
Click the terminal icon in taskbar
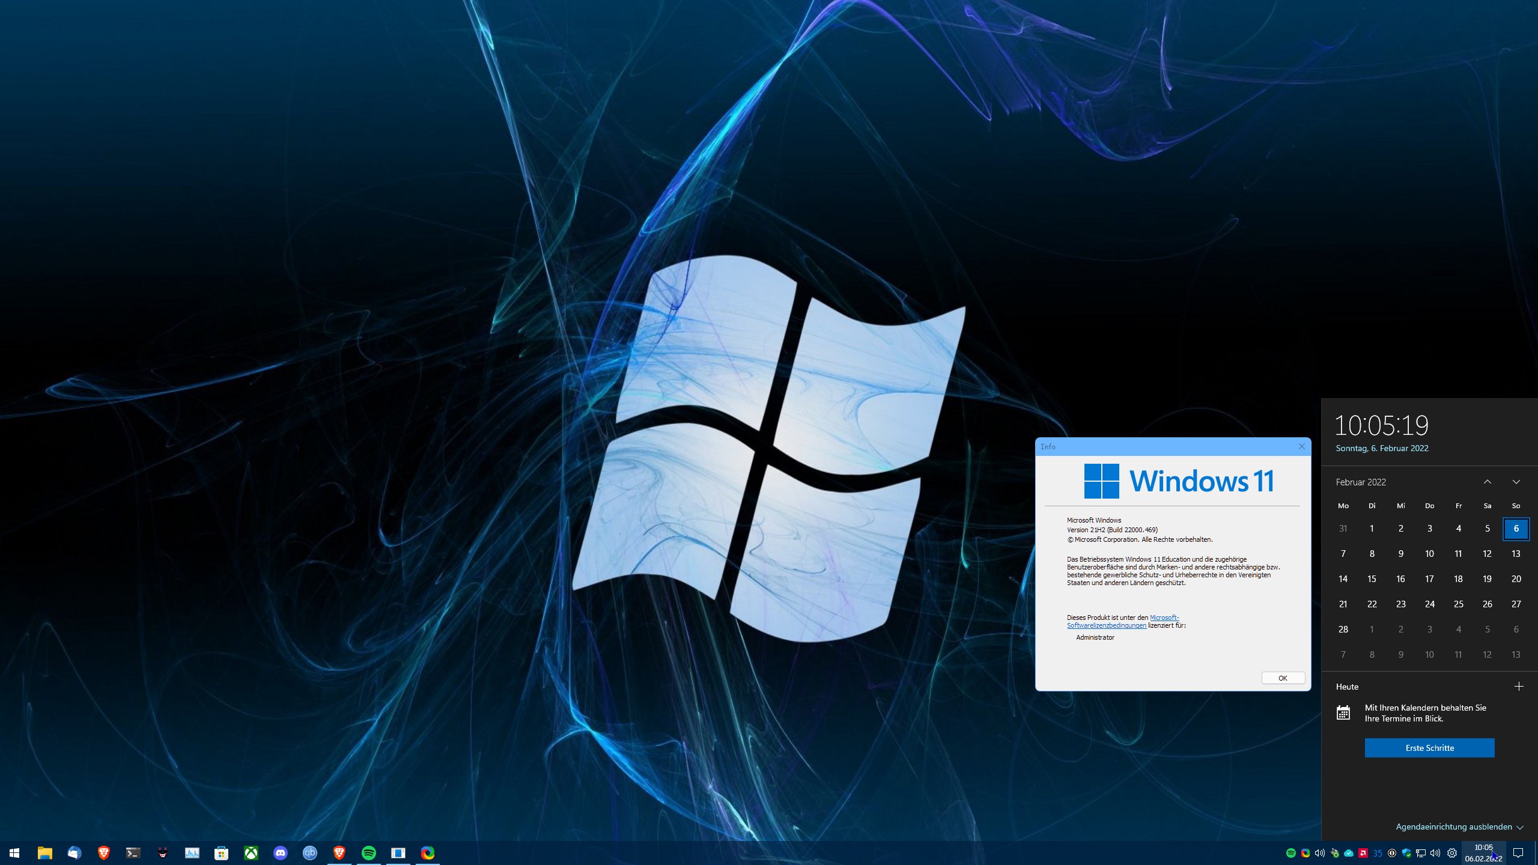(x=133, y=852)
